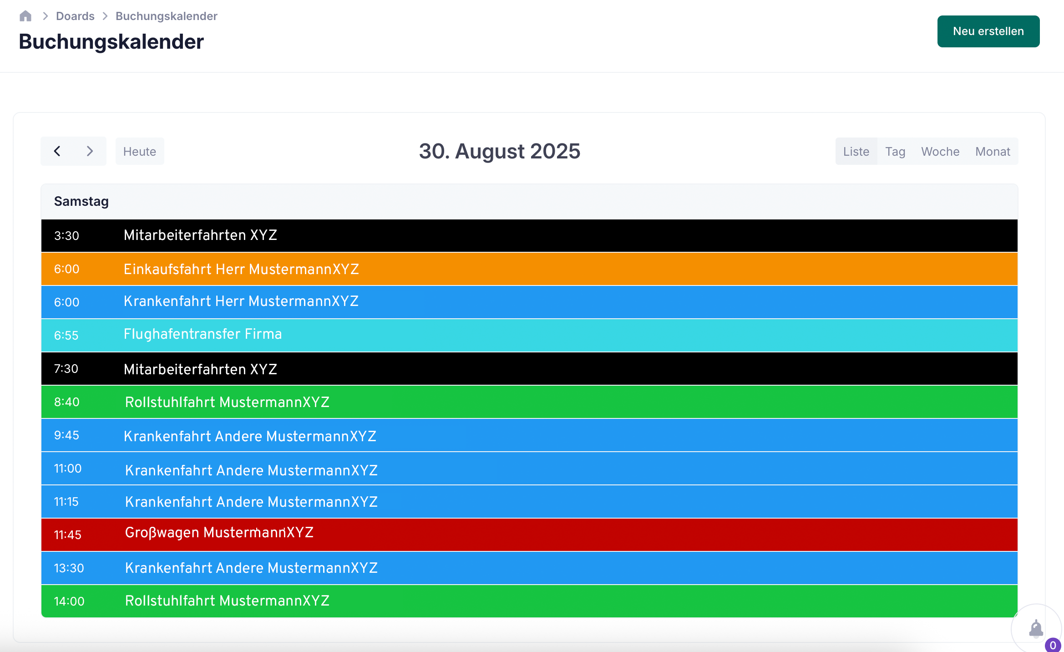Open the 14:00 Rollstuhlfahrt MustermannXYZ event
The image size is (1064, 652).
[x=227, y=601]
